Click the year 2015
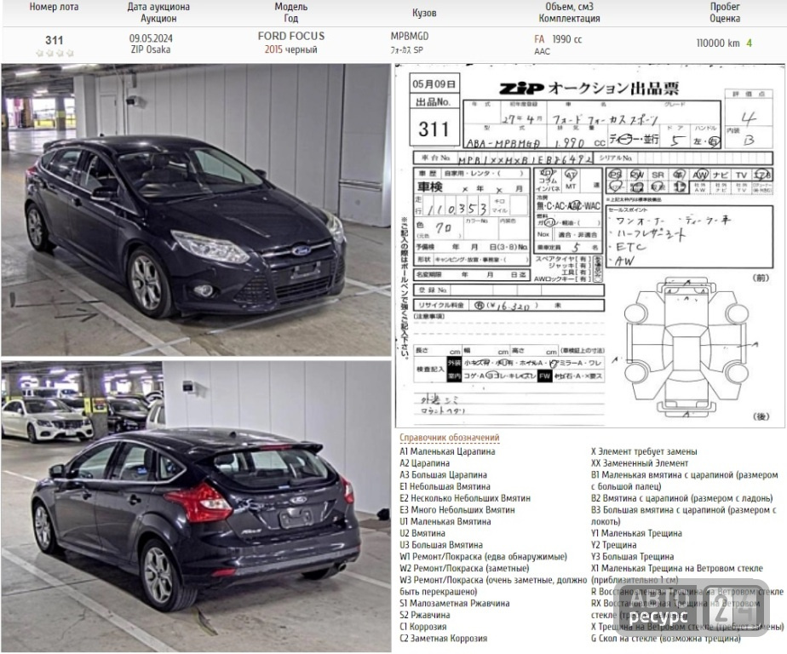Screen dimensions: 787x654 [273, 49]
